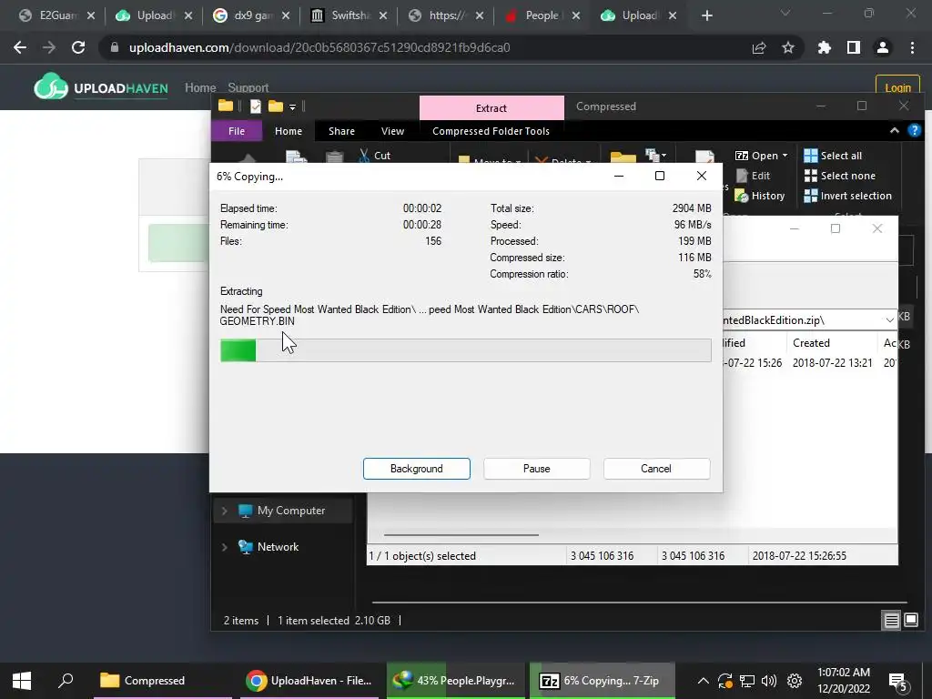This screenshot has height=699, width=932.
Task: Close the Swiftshader tab
Action: pos(383,15)
